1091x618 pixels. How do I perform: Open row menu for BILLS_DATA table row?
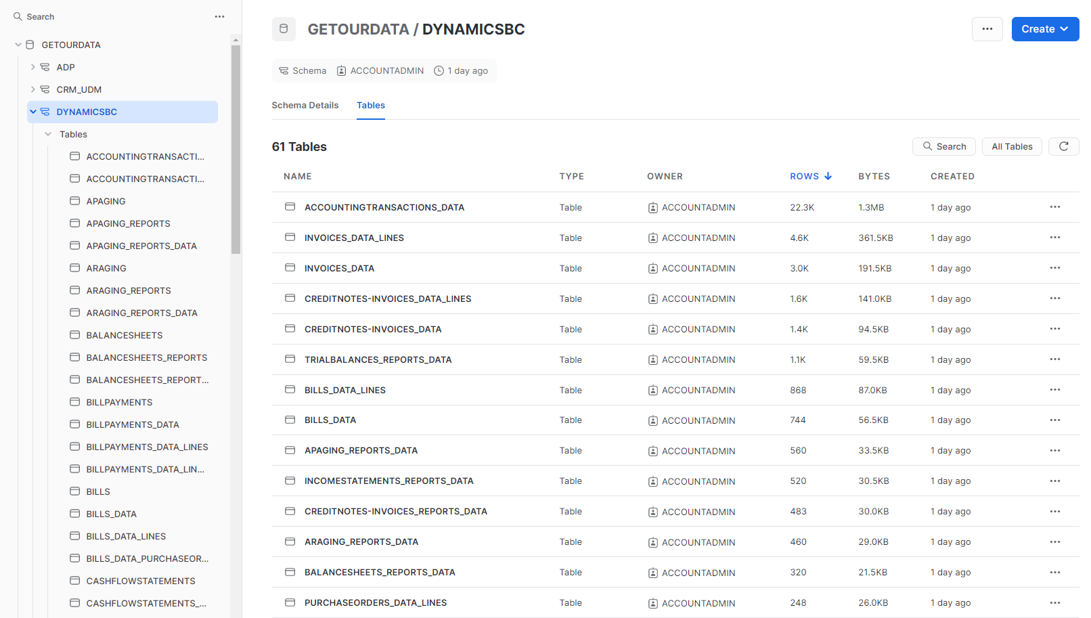point(1055,420)
